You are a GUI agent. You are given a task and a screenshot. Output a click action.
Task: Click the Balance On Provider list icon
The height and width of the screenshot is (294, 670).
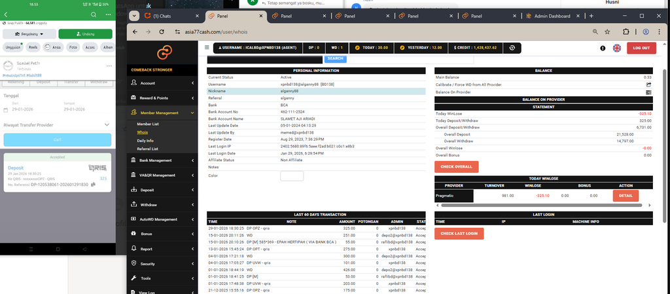coord(648,92)
